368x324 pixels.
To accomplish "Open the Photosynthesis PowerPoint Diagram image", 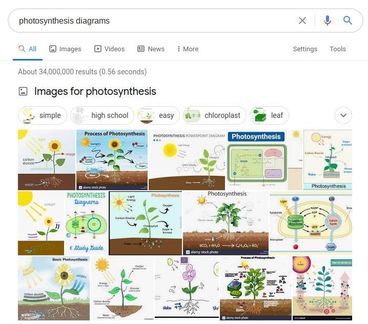I will [x=187, y=160].
